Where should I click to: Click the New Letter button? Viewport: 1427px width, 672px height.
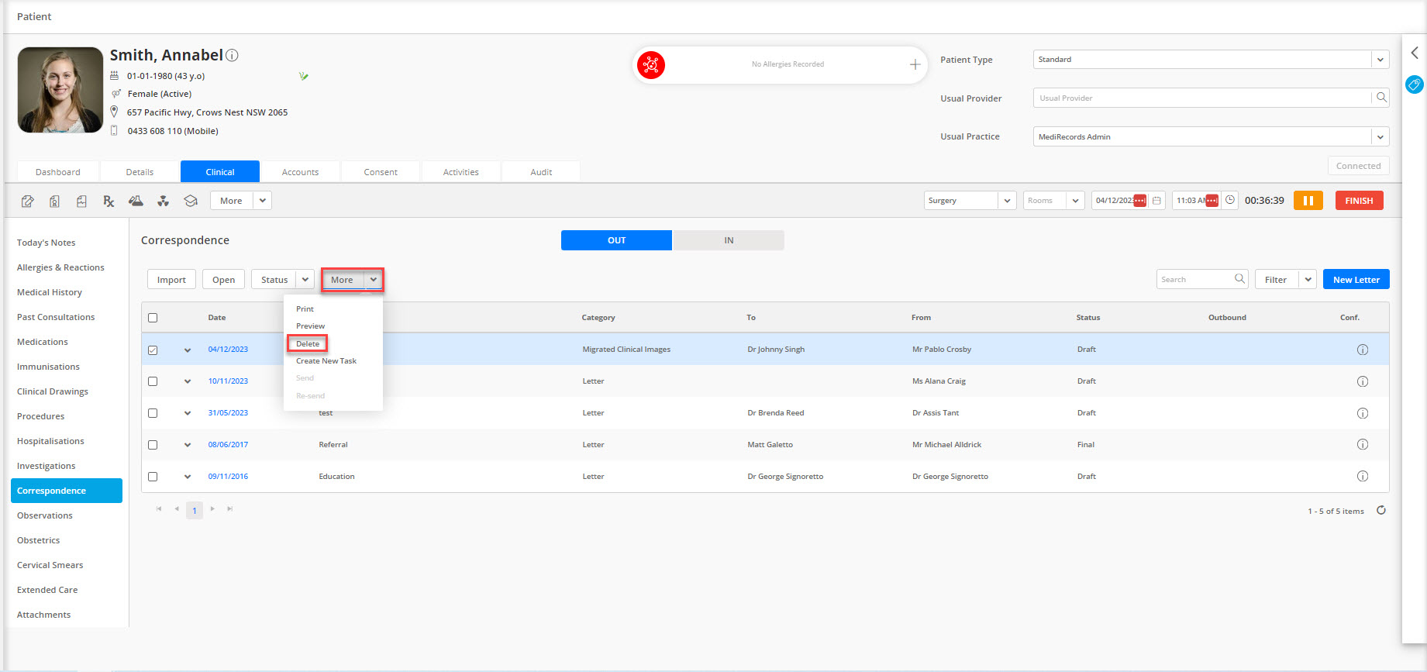point(1356,280)
